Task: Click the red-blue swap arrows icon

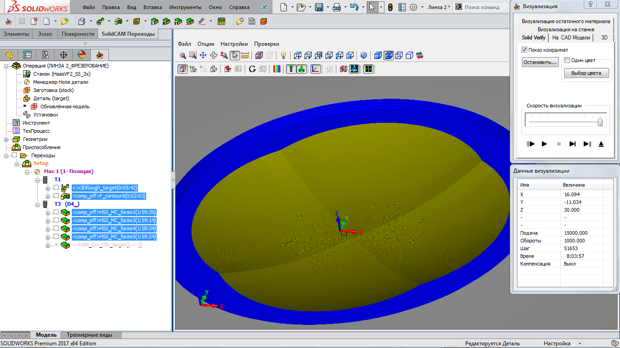Action: pos(420,55)
